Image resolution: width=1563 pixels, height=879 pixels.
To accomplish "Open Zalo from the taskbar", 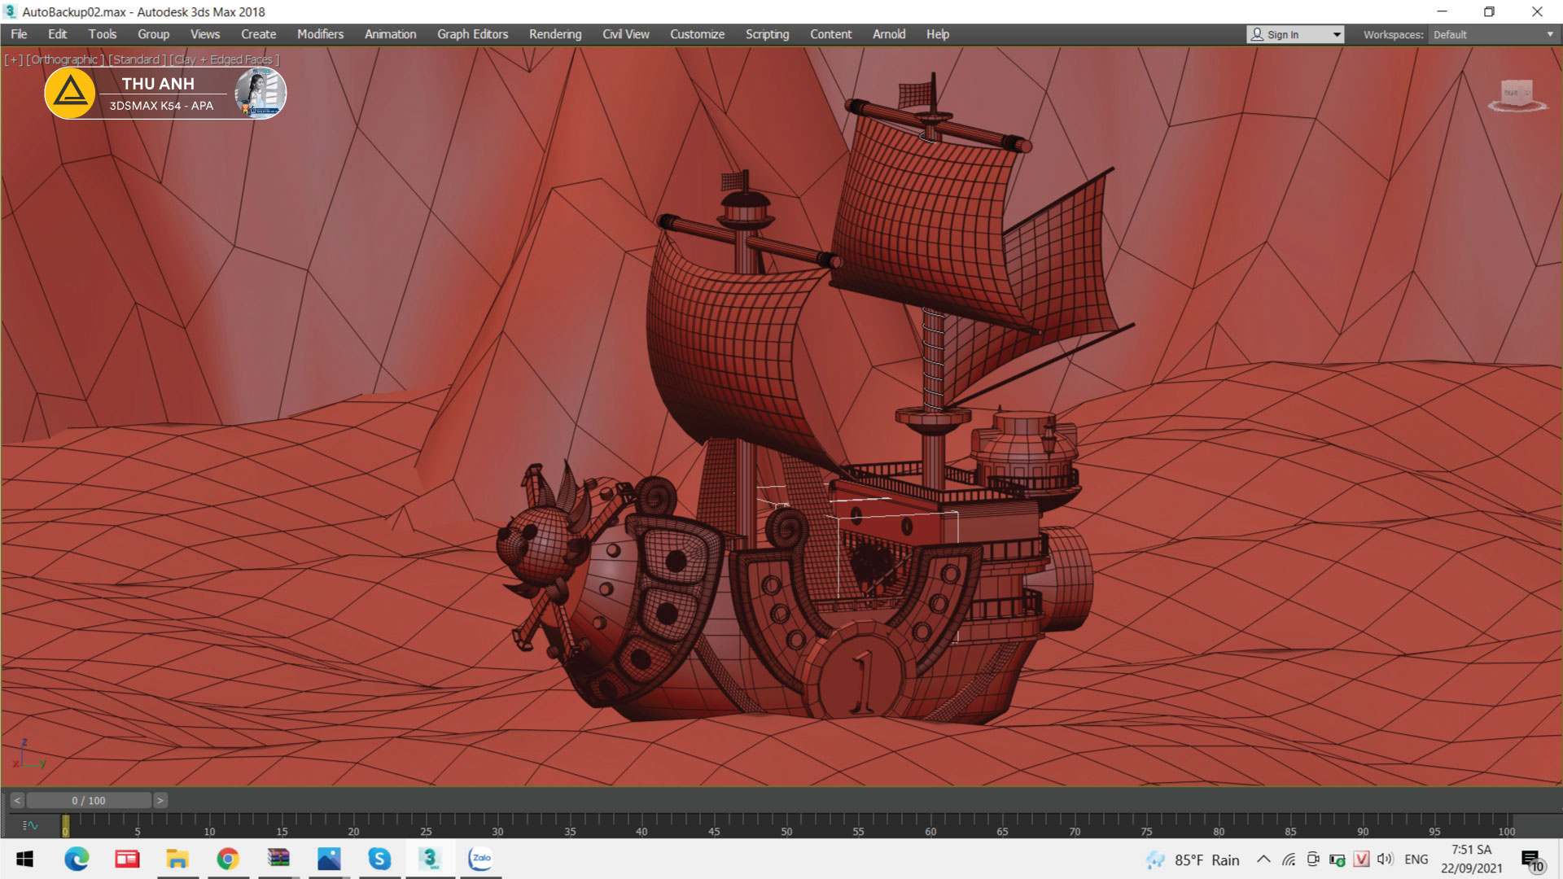I will [x=480, y=859].
